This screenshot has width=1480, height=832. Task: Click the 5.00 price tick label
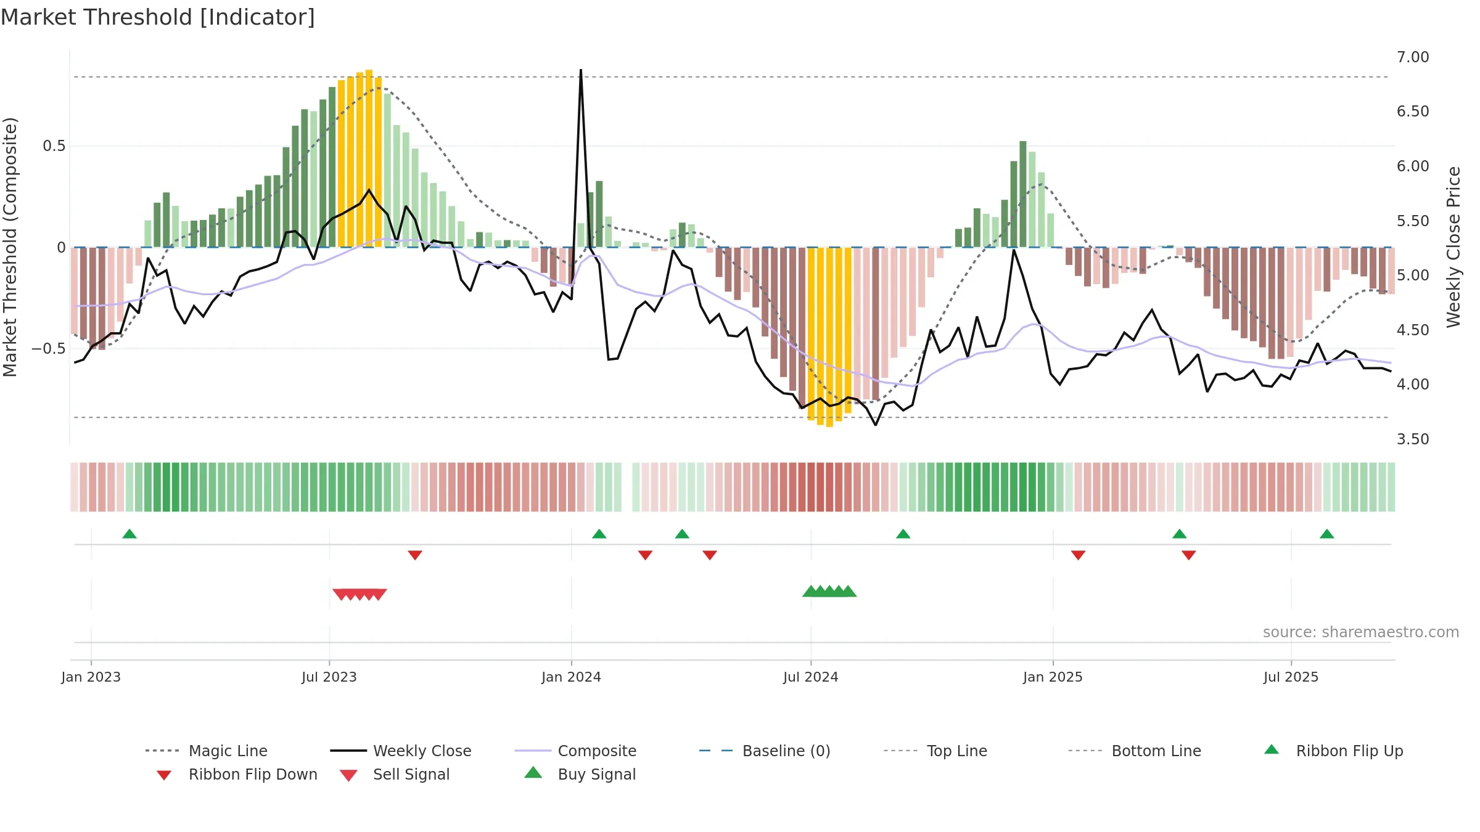(x=1413, y=275)
